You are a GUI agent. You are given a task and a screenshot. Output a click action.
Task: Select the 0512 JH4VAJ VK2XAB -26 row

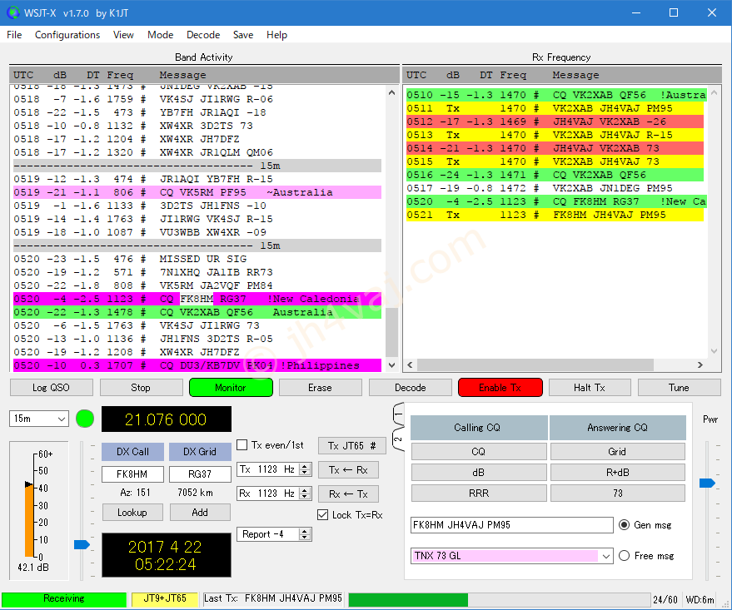pyautogui.click(x=555, y=122)
